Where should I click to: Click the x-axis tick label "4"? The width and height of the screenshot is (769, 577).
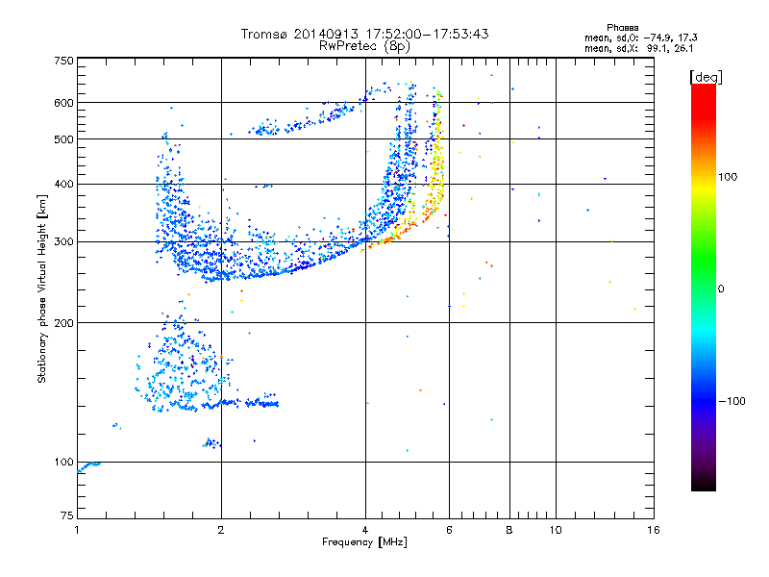click(x=365, y=530)
